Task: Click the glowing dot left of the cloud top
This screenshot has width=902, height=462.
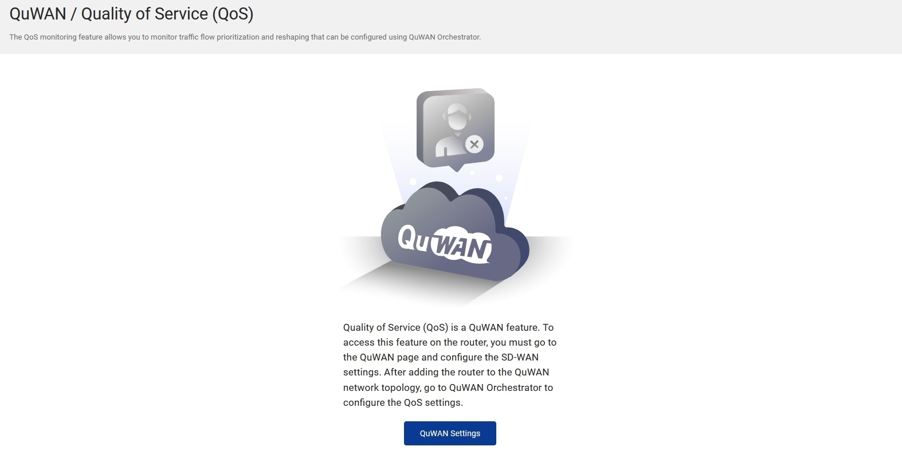Action: pos(413,182)
